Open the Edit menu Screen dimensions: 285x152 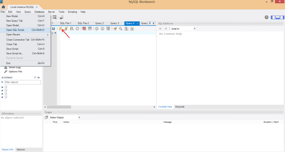click(10, 12)
